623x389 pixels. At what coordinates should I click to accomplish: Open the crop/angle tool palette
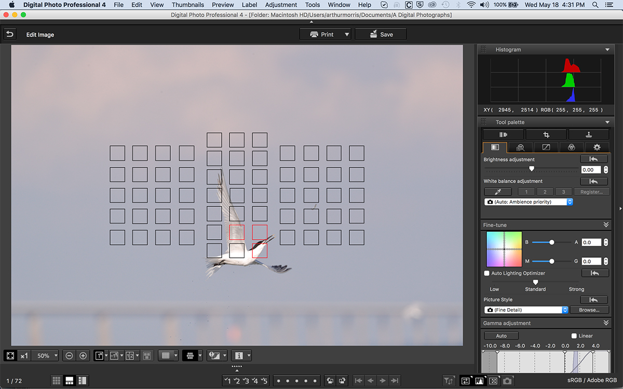(x=546, y=134)
